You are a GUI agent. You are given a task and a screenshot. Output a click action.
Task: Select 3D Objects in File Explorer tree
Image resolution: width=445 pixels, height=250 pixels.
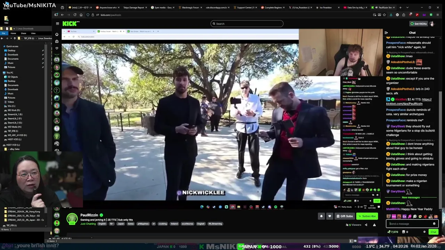point(13,77)
